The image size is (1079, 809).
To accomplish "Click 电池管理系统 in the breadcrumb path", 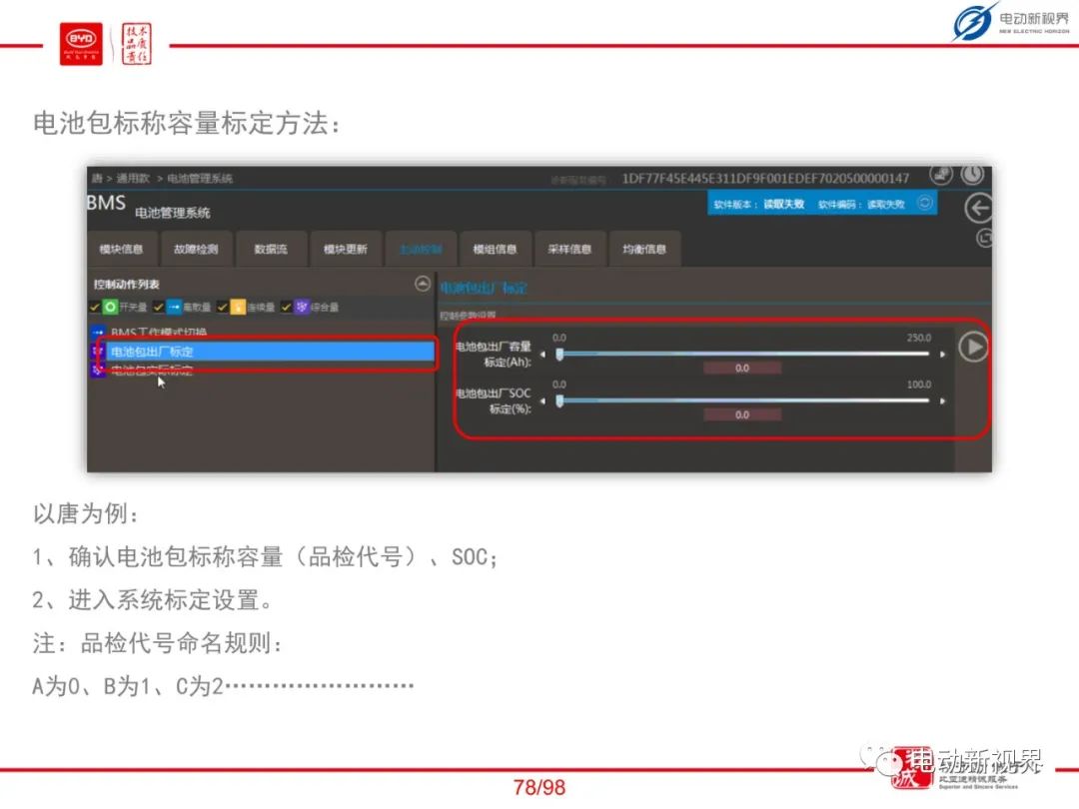I will [x=200, y=178].
